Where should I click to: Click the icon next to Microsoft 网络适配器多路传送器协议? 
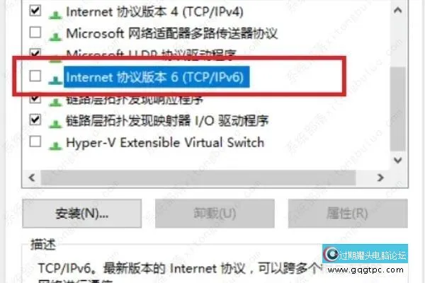(x=55, y=36)
